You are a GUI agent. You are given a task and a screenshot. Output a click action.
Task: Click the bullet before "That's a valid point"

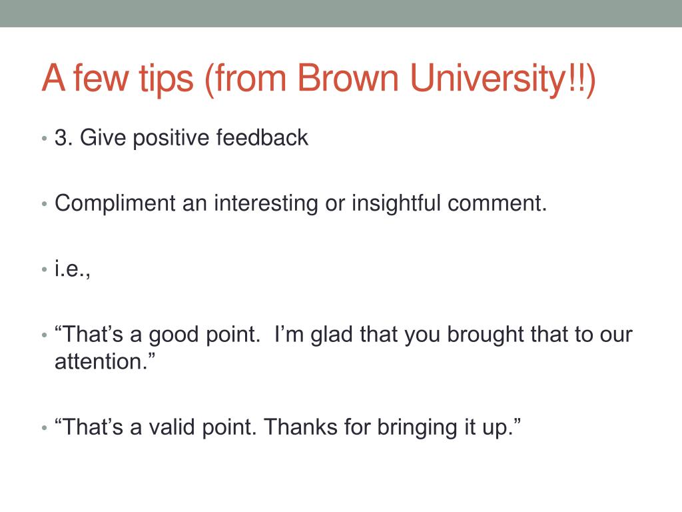(44, 427)
